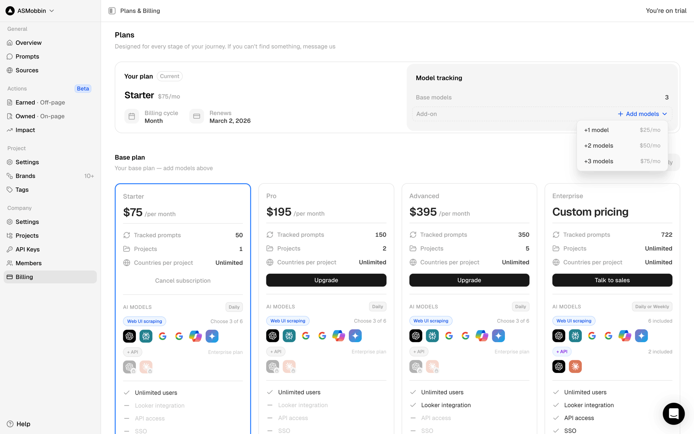
Task: Go to Prompts in the sidebar
Action: 50,56
